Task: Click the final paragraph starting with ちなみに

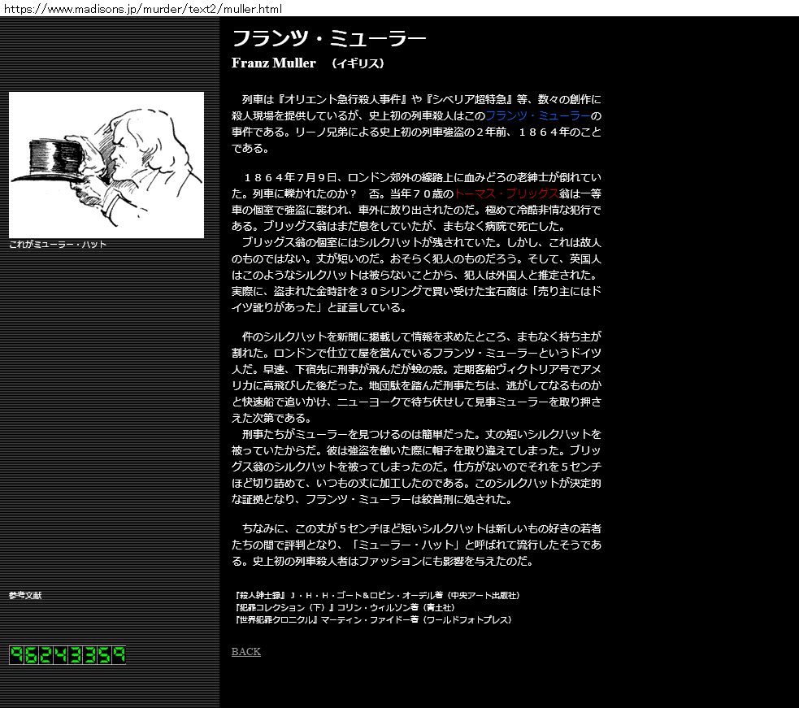Action: pyautogui.click(x=416, y=545)
